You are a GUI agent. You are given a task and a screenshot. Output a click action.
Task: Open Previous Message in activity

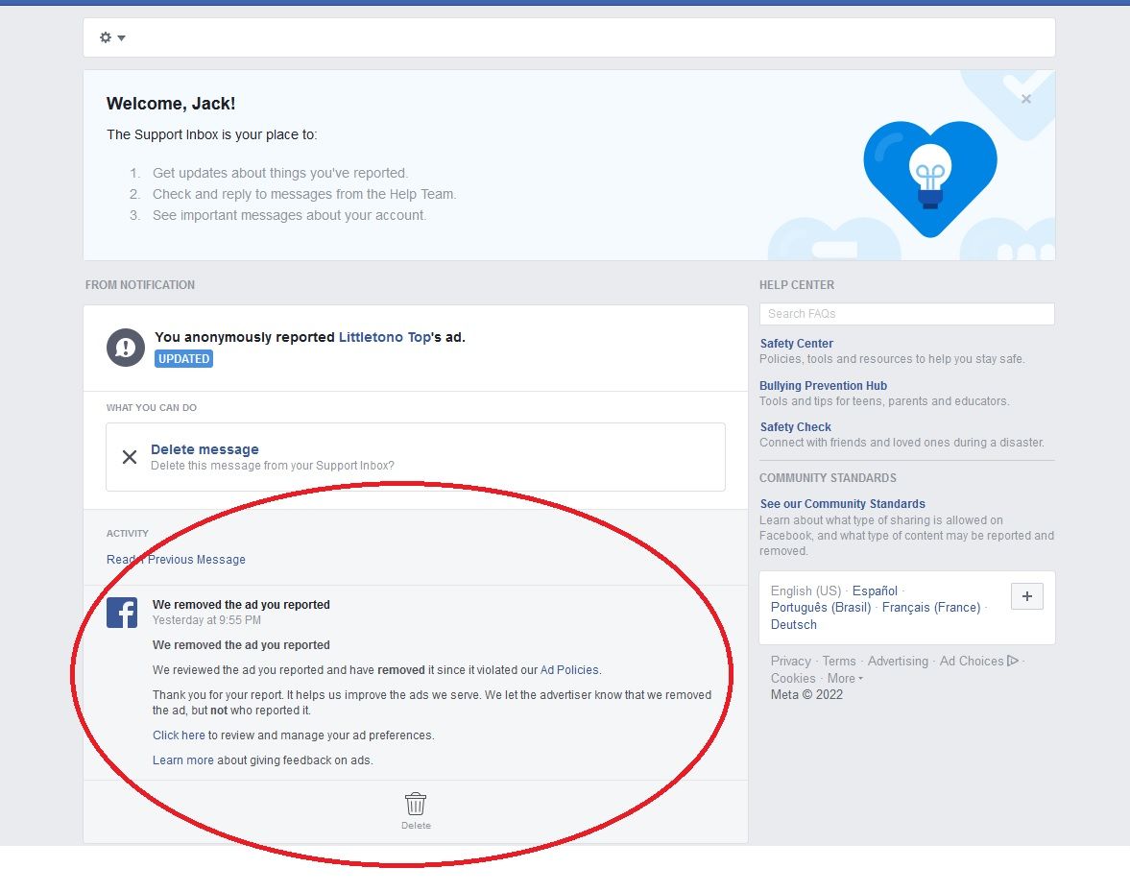(x=197, y=560)
